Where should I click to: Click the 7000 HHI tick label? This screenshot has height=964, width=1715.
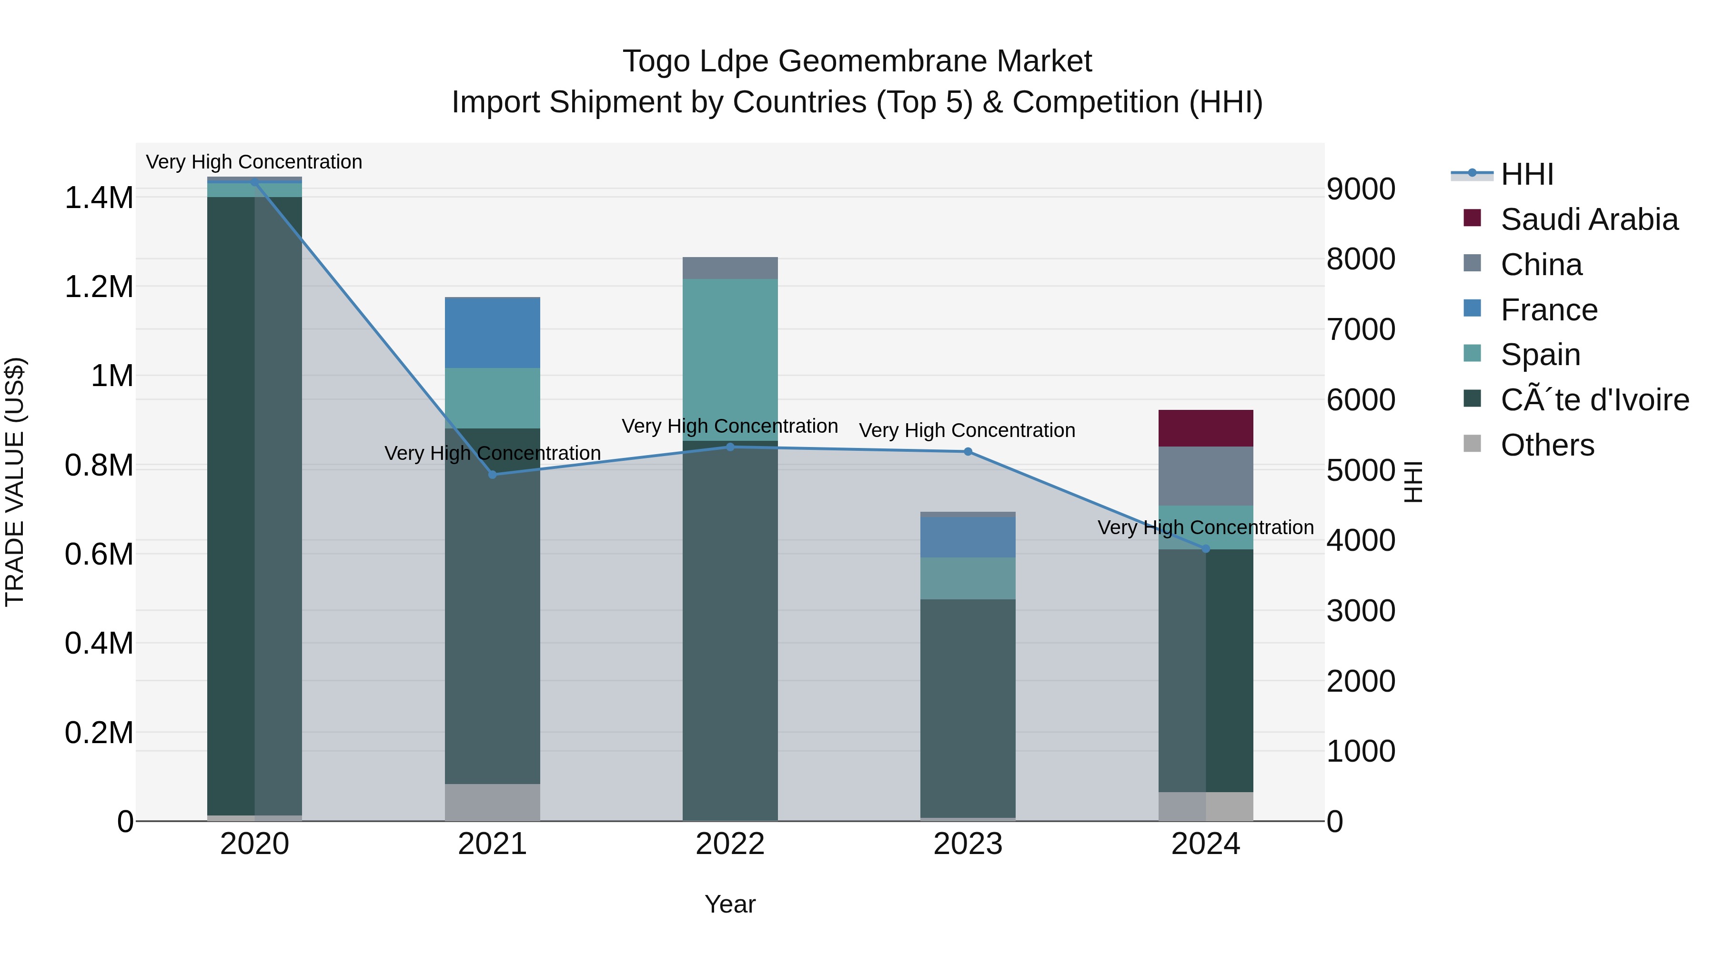[1362, 329]
